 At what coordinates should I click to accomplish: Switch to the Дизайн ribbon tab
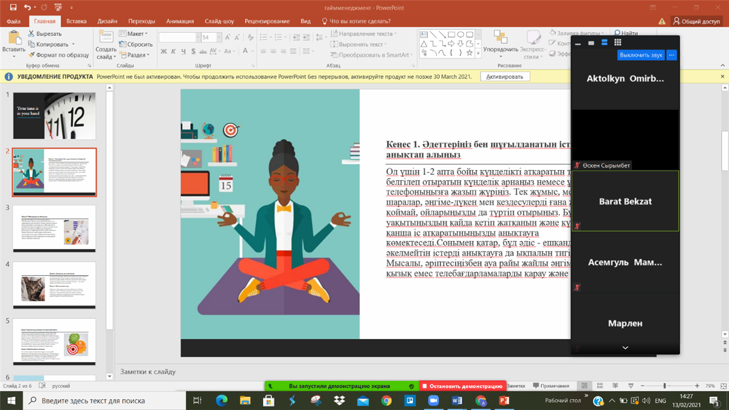(108, 21)
